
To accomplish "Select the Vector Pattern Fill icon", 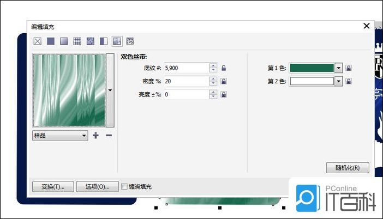I will point(77,41).
